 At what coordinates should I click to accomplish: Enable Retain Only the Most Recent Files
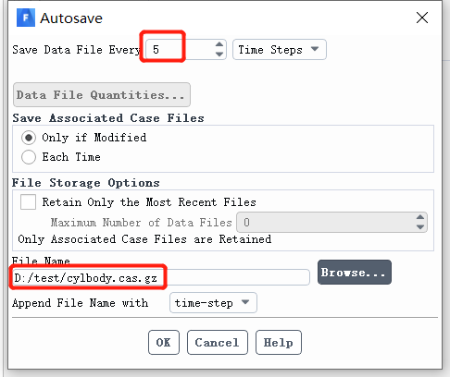[28, 202]
